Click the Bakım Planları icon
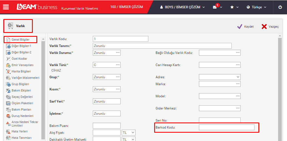 click(8, 110)
